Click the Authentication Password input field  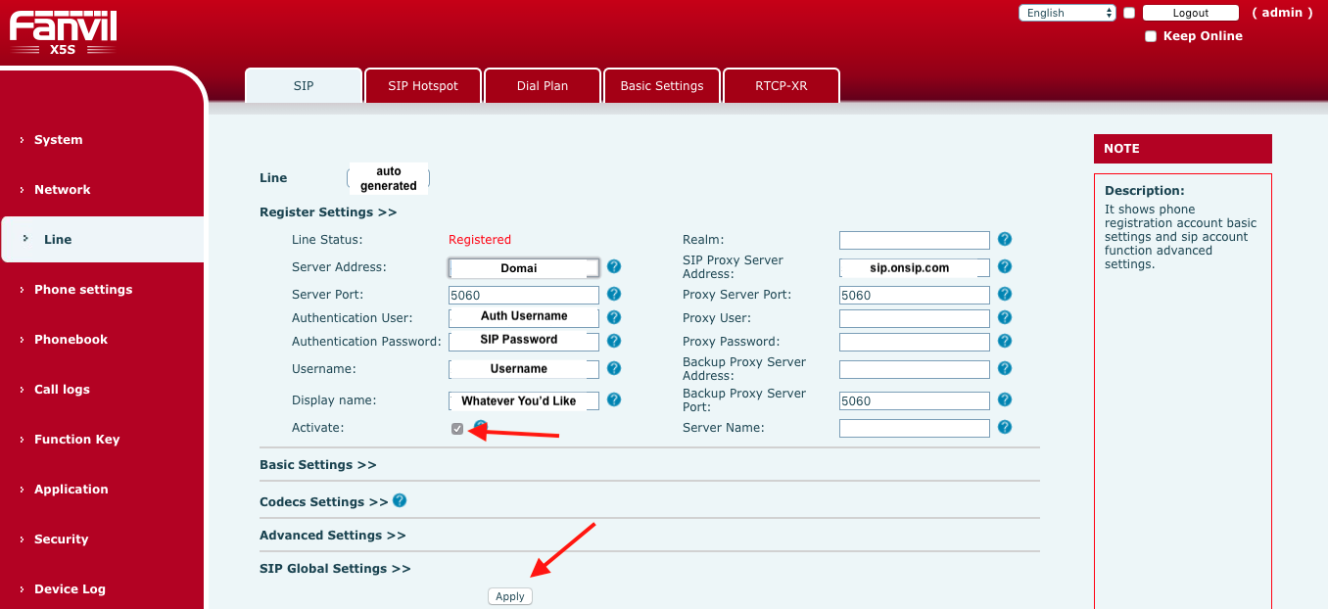tap(524, 341)
